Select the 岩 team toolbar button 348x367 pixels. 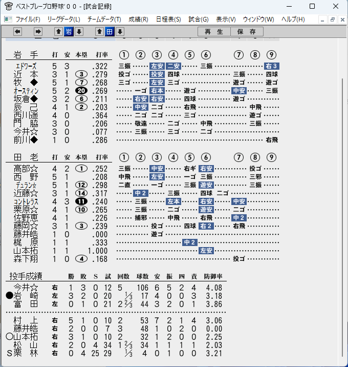(x=69, y=32)
